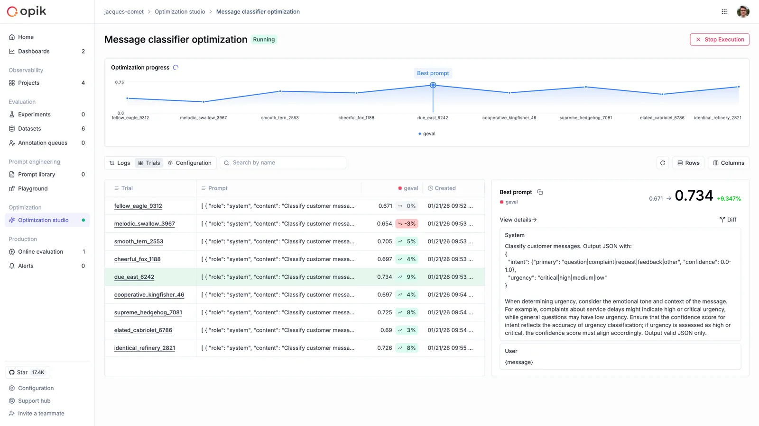Click the Trial column header

123,188
